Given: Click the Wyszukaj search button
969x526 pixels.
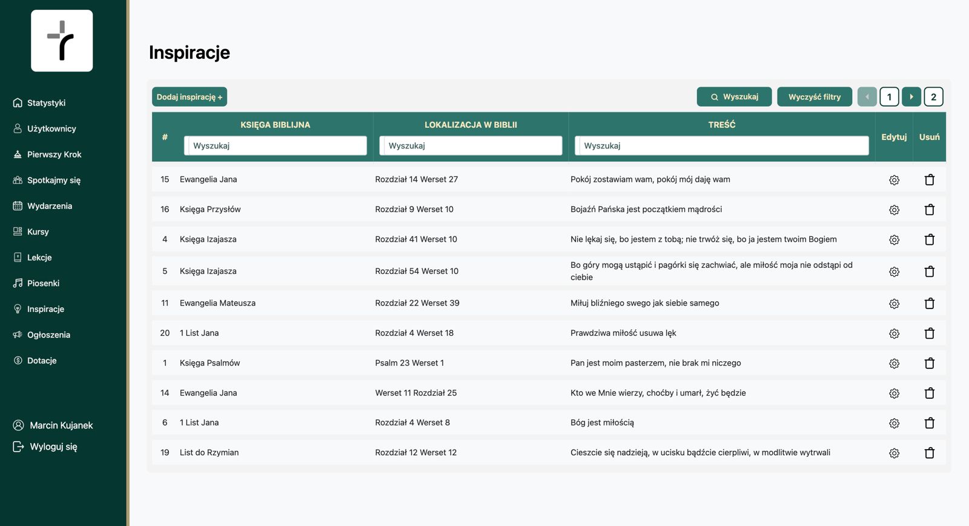Looking at the screenshot, I should point(734,97).
